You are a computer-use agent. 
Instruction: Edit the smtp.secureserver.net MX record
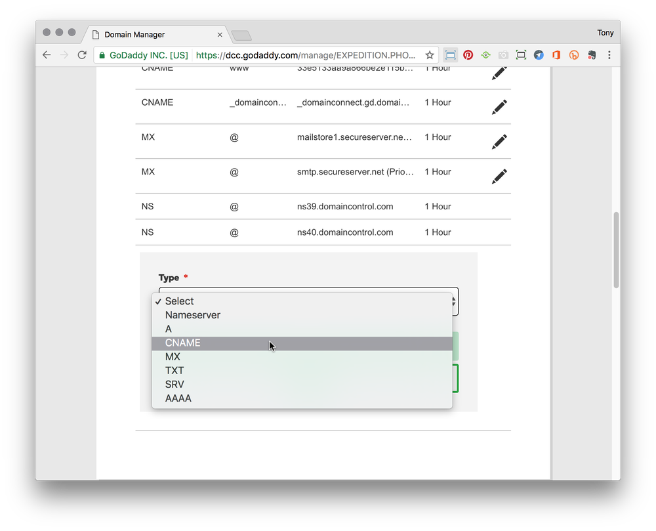coord(499,176)
